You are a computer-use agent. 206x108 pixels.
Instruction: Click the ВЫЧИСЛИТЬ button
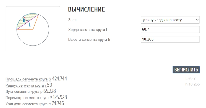186,69
